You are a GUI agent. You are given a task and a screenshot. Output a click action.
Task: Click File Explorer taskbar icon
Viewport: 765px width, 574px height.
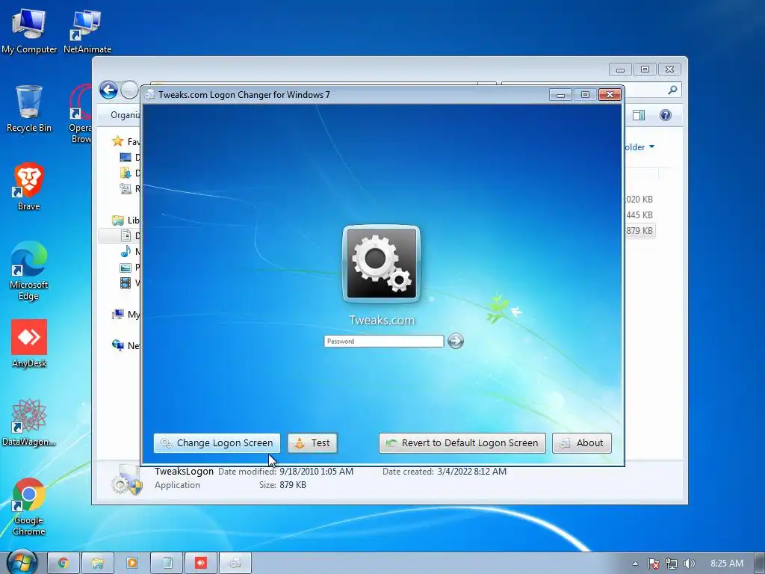[x=98, y=563]
